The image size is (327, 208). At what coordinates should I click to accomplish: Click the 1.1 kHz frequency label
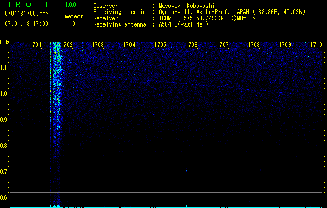4,68
